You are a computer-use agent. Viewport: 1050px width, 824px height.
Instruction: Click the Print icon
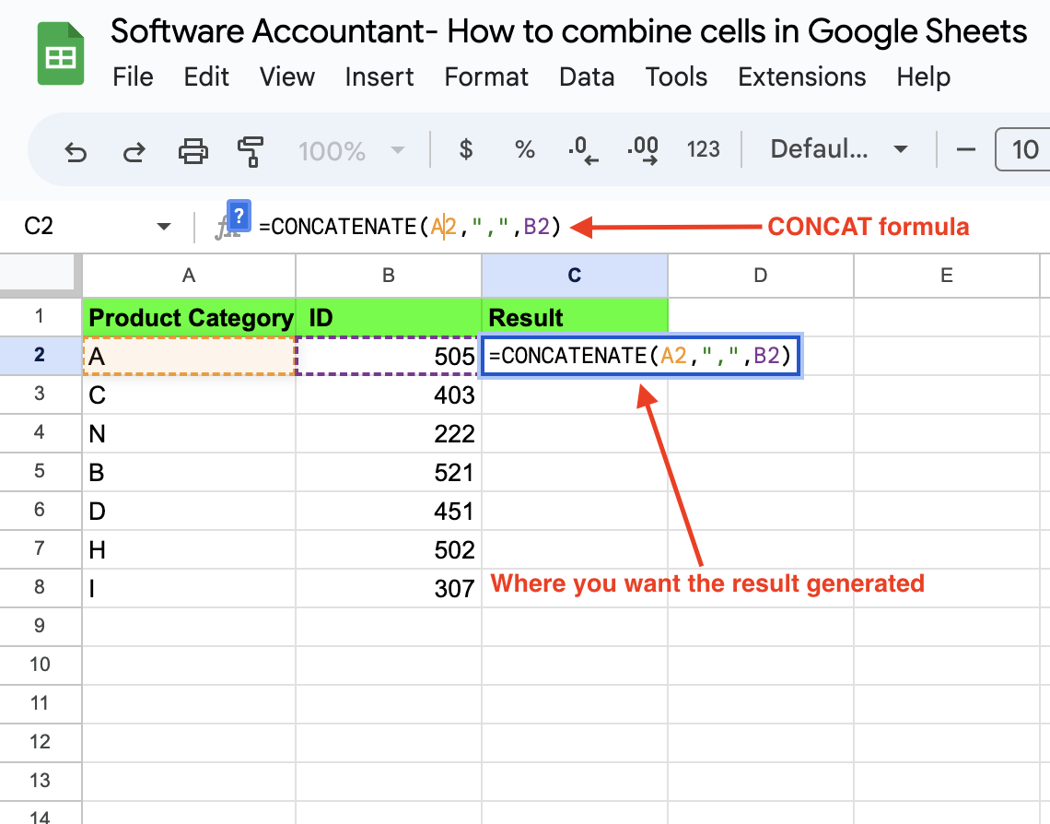[x=192, y=151]
